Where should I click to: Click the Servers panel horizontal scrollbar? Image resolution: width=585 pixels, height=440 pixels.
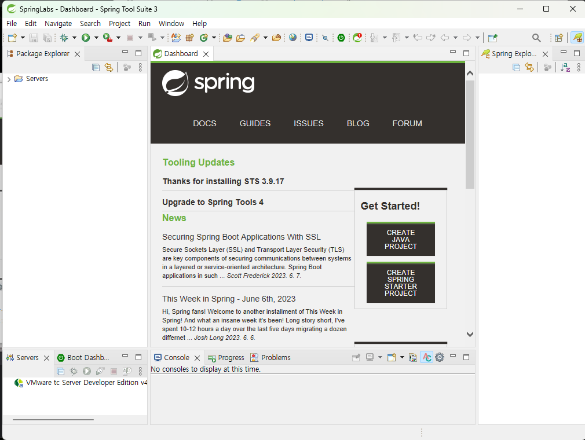pos(53,420)
